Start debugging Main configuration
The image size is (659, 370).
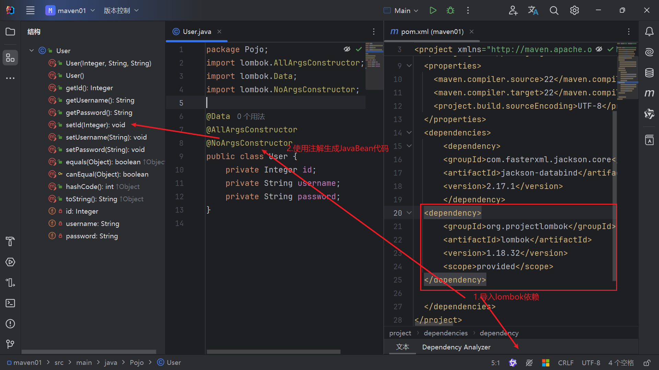coord(450,10)
